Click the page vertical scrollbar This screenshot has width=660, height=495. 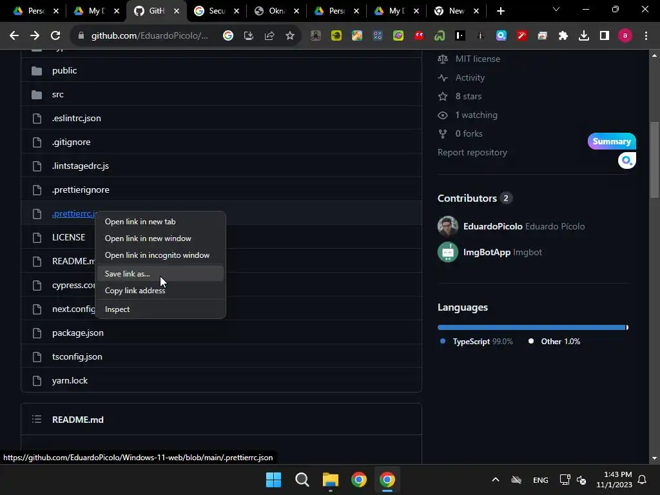[654, 160]
